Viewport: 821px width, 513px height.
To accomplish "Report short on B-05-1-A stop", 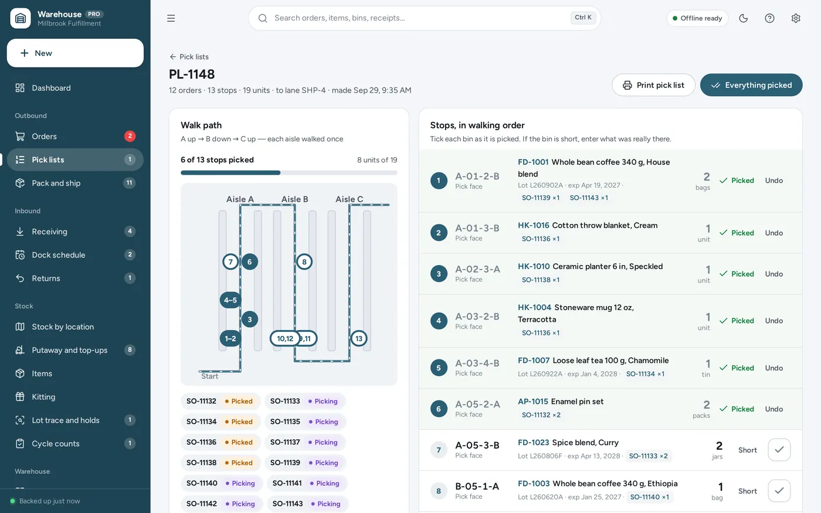I will [x=748, y=491].
